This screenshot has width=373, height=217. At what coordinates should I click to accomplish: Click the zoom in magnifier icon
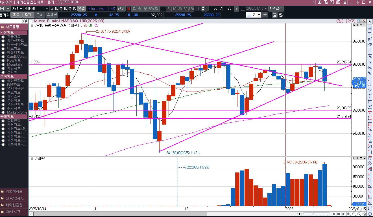pos(349,214)
